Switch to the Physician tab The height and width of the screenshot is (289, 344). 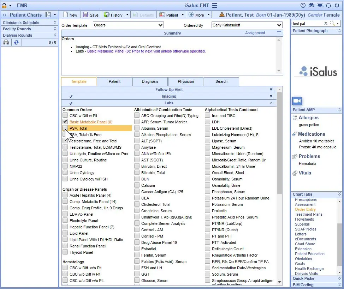185,81
